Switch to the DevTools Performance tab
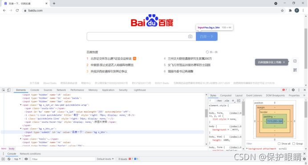 coord(77,90)
